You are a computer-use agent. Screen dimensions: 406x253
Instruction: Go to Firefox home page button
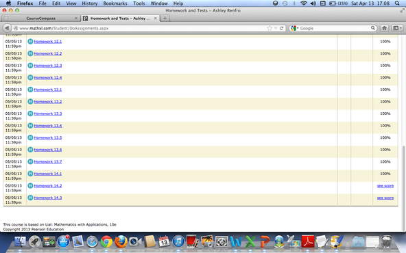(x=384, y=28)
